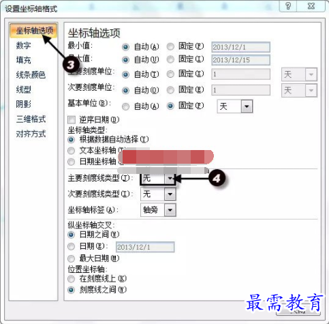
Task: Select 固定 for 最大值
Action: pos(170,59)
